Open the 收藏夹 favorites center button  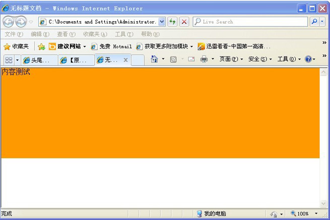pos(16,46)
